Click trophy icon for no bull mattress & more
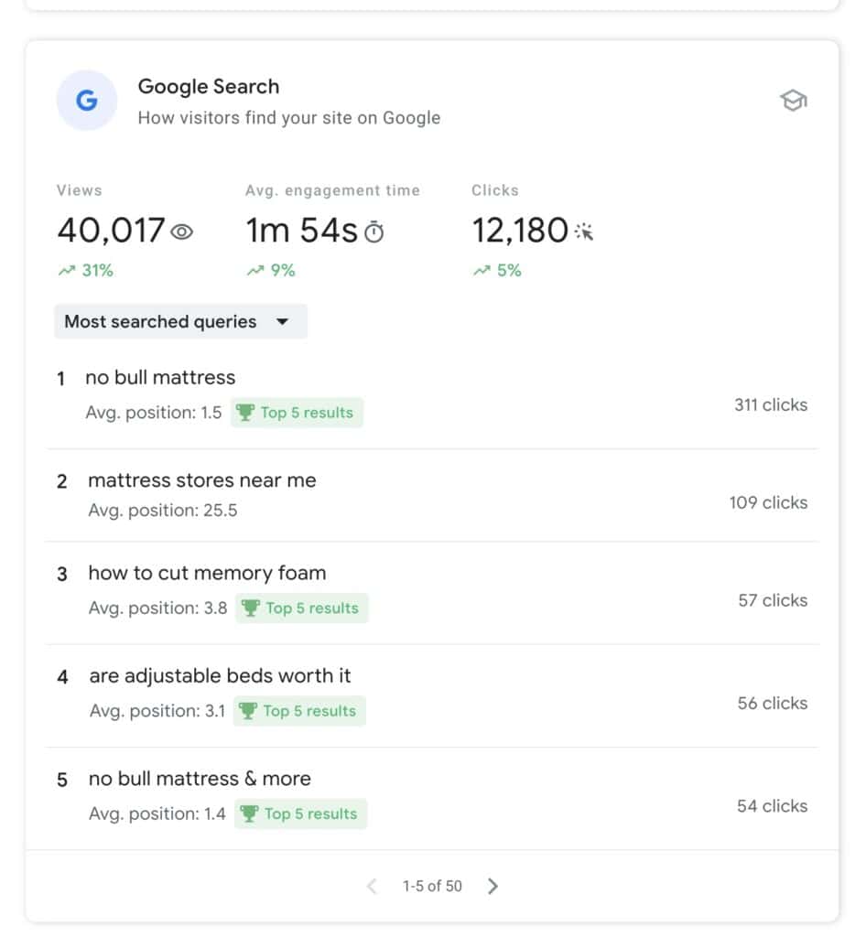The image size is (866, 937). coord(249,813)
